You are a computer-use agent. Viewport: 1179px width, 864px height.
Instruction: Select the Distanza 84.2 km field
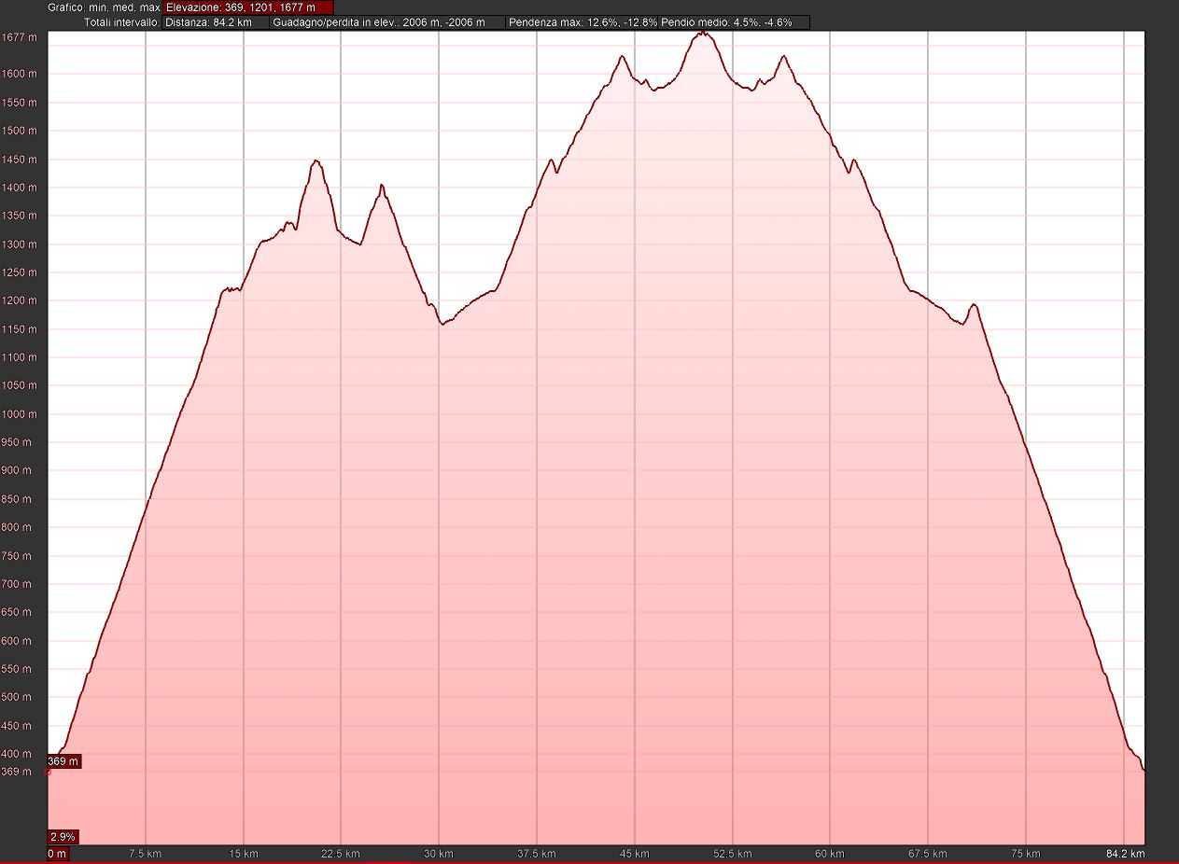point(216,21)
